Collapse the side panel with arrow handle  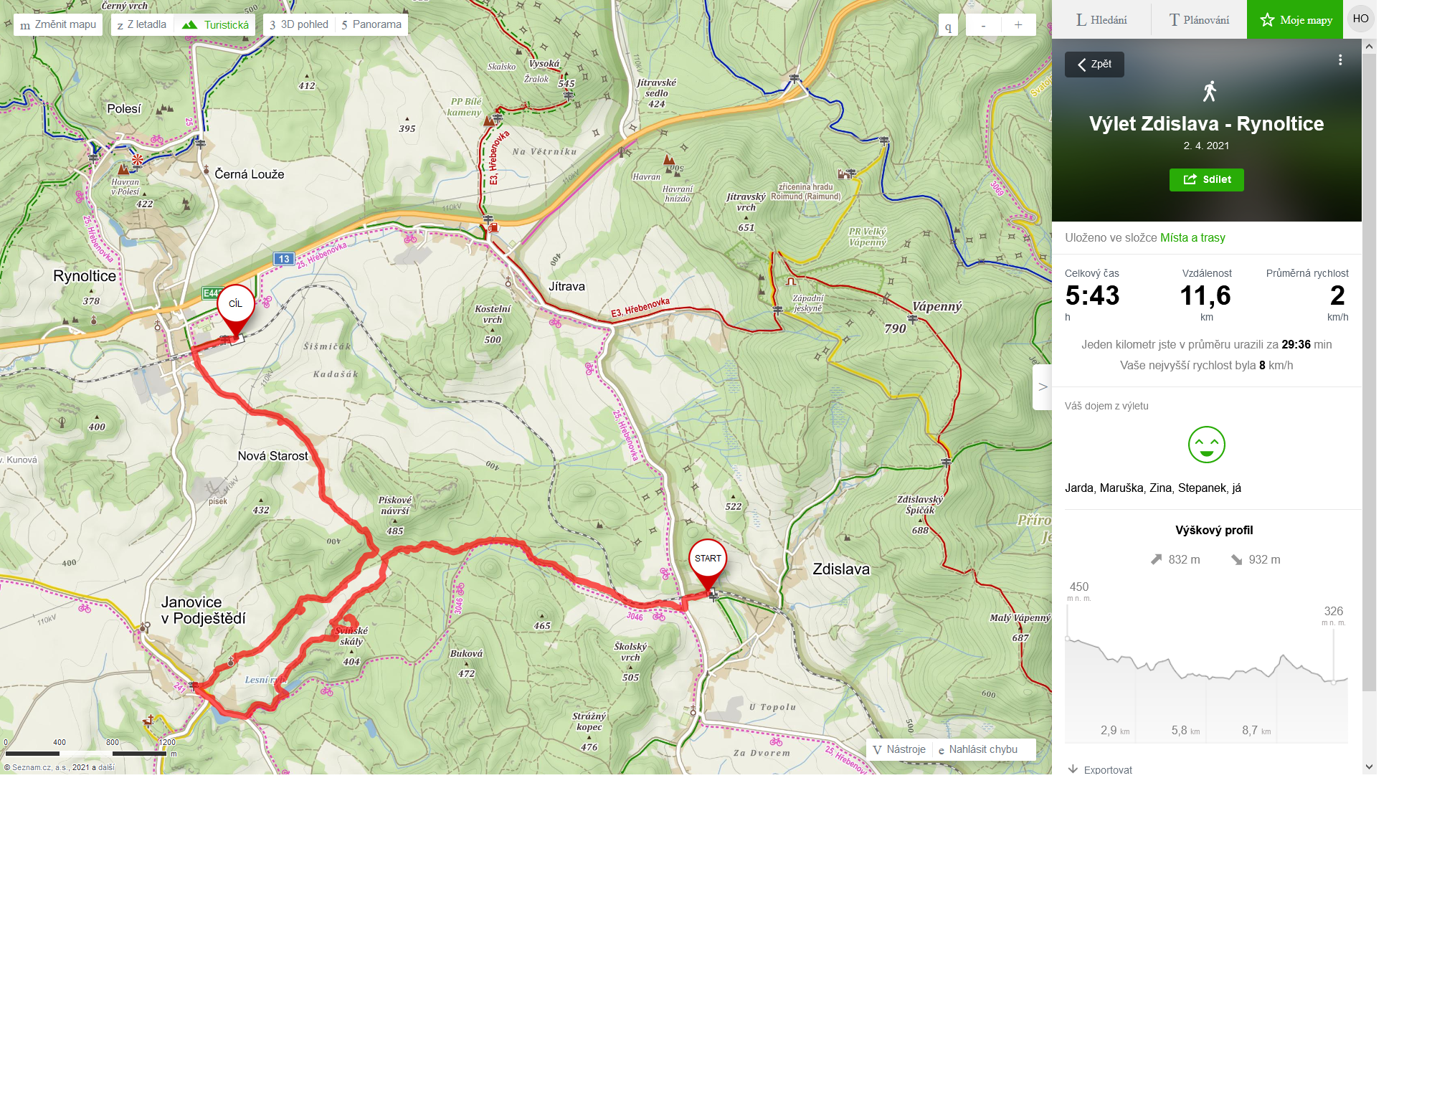(1043, 387)
